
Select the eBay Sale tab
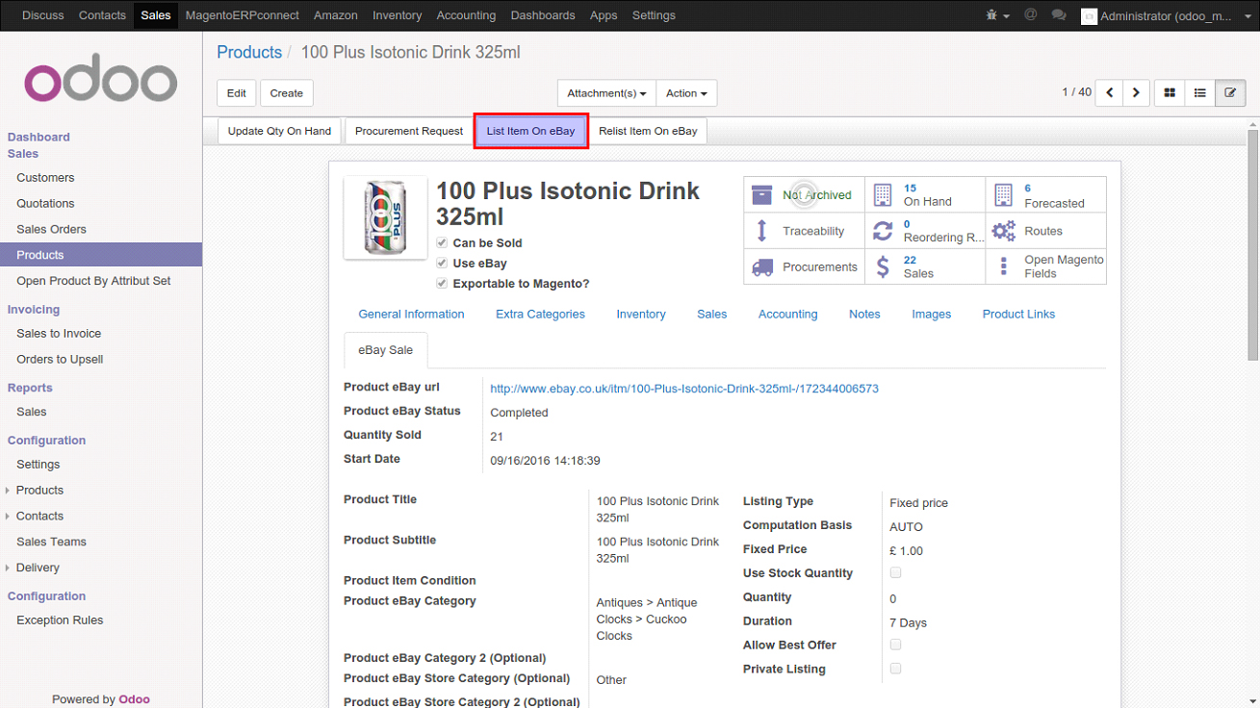pos(385,350)
